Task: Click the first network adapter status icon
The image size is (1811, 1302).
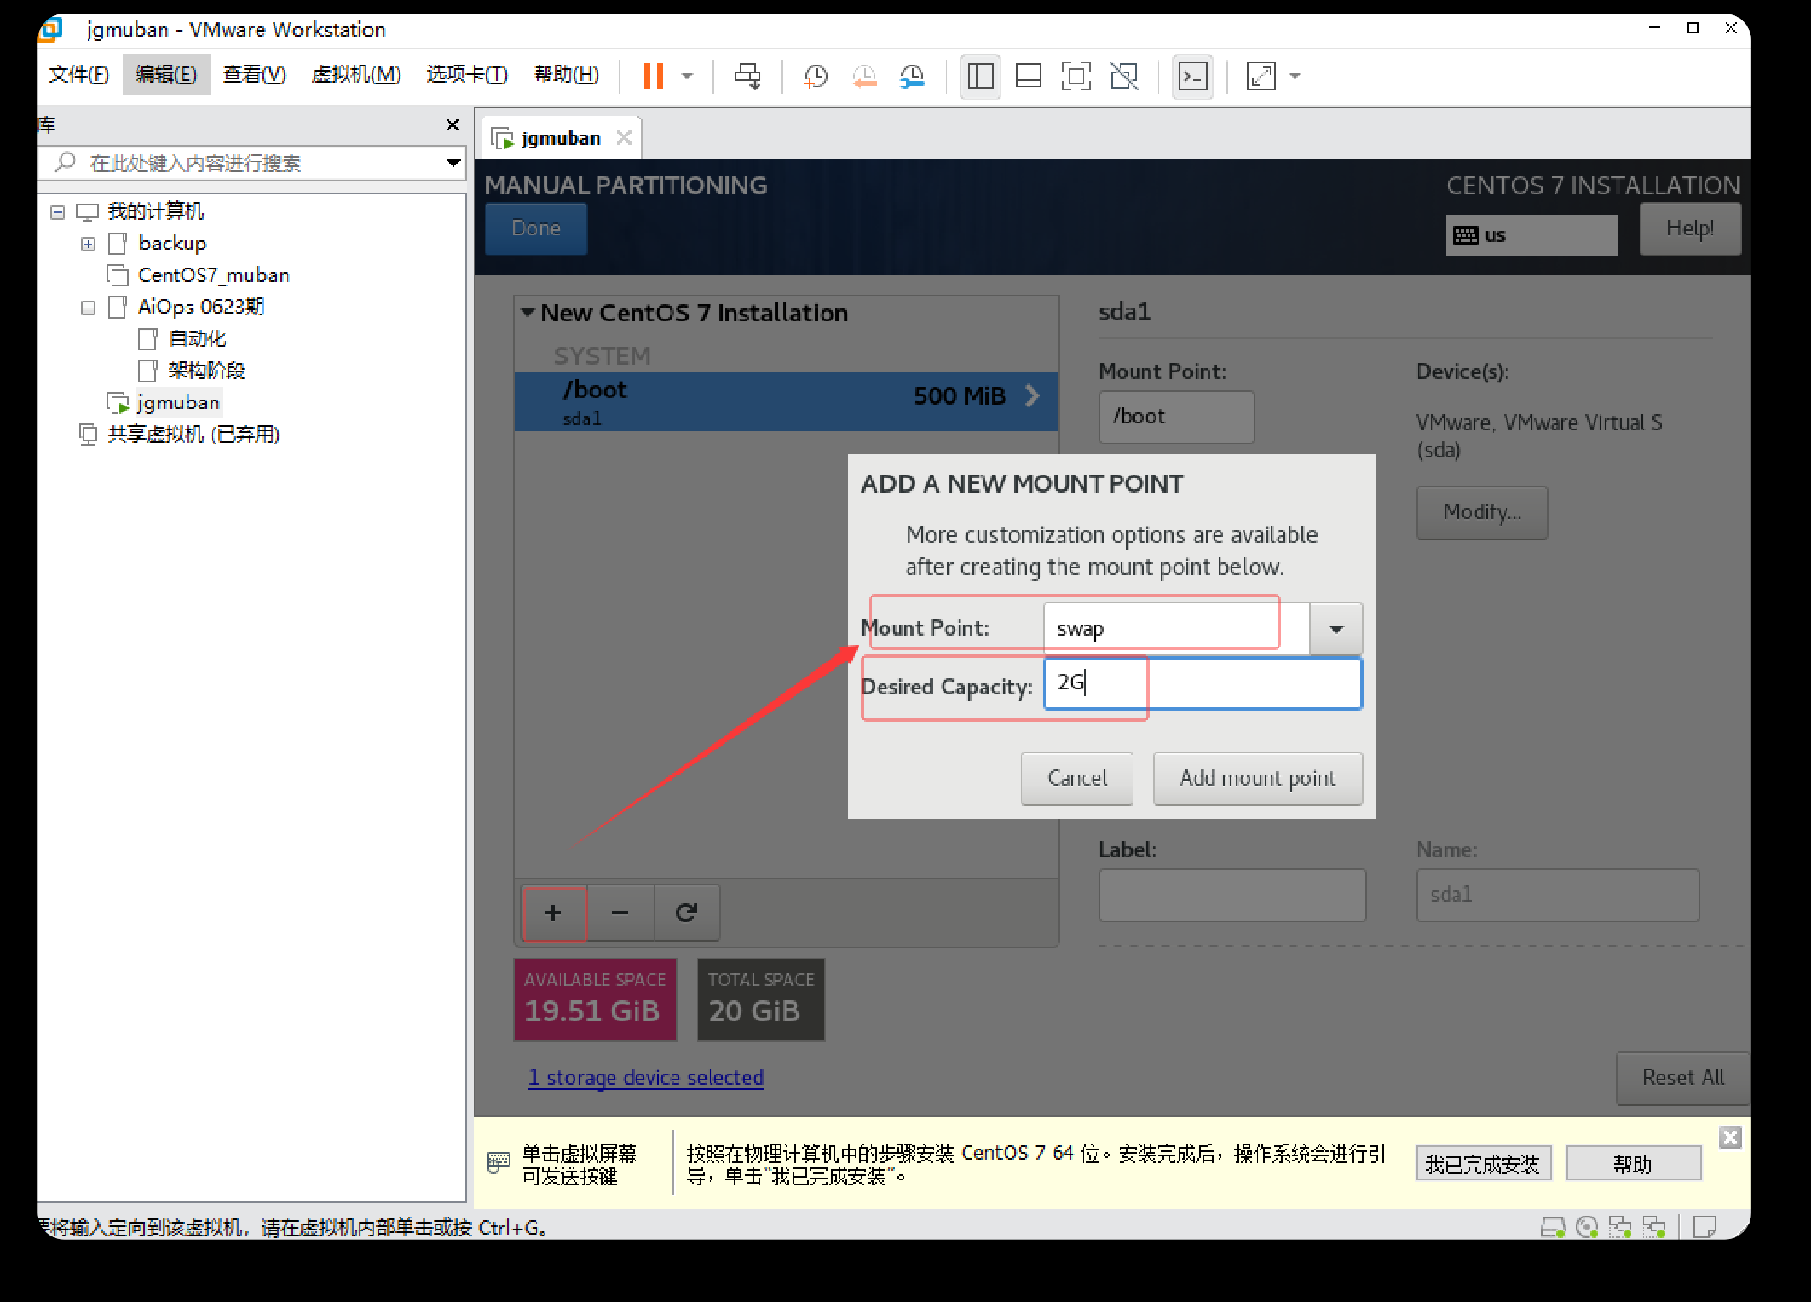Action: coord(1620,1228)
